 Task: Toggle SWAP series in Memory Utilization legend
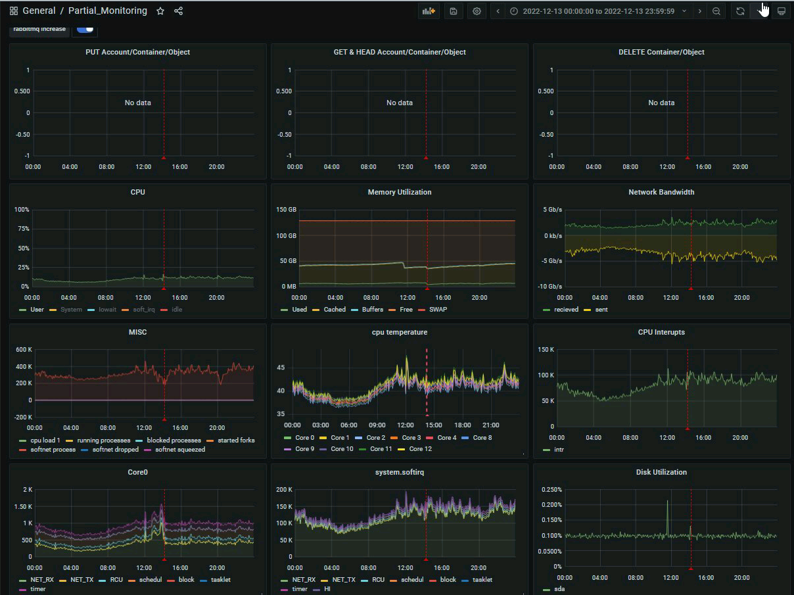coord(438,309)
